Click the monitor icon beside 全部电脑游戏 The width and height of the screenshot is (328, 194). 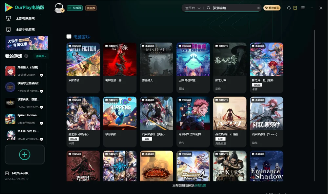click(9, 18)
